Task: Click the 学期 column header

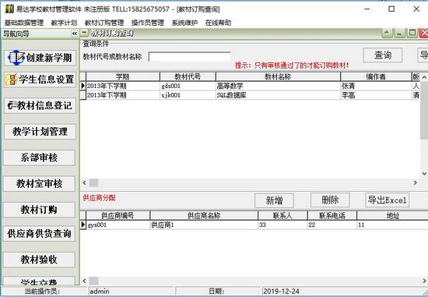Action: (123, 76)
